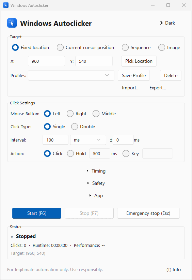Toggle the Dark theme button
This screenshot has height=280, width=192.
pos(167,23)
